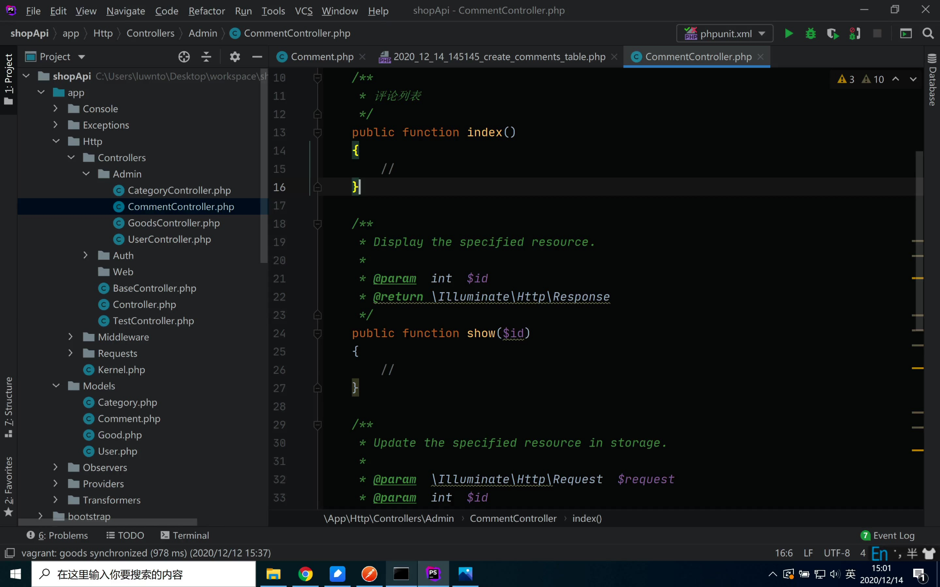Image resolution: width=940 pixels, height=587 pixels.
Task: Expand the Middleware folder
Action: (x=70, y=337)
